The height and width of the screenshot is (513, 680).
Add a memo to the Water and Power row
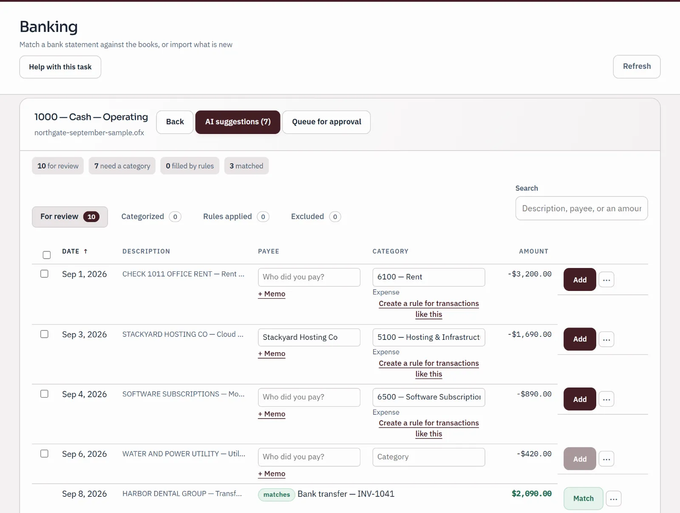coord(272,474)
